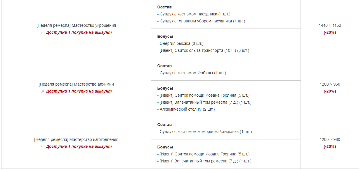
Task: Click red purchase limit note under Мастерство изготовления
Action: (x=76, y=147)
